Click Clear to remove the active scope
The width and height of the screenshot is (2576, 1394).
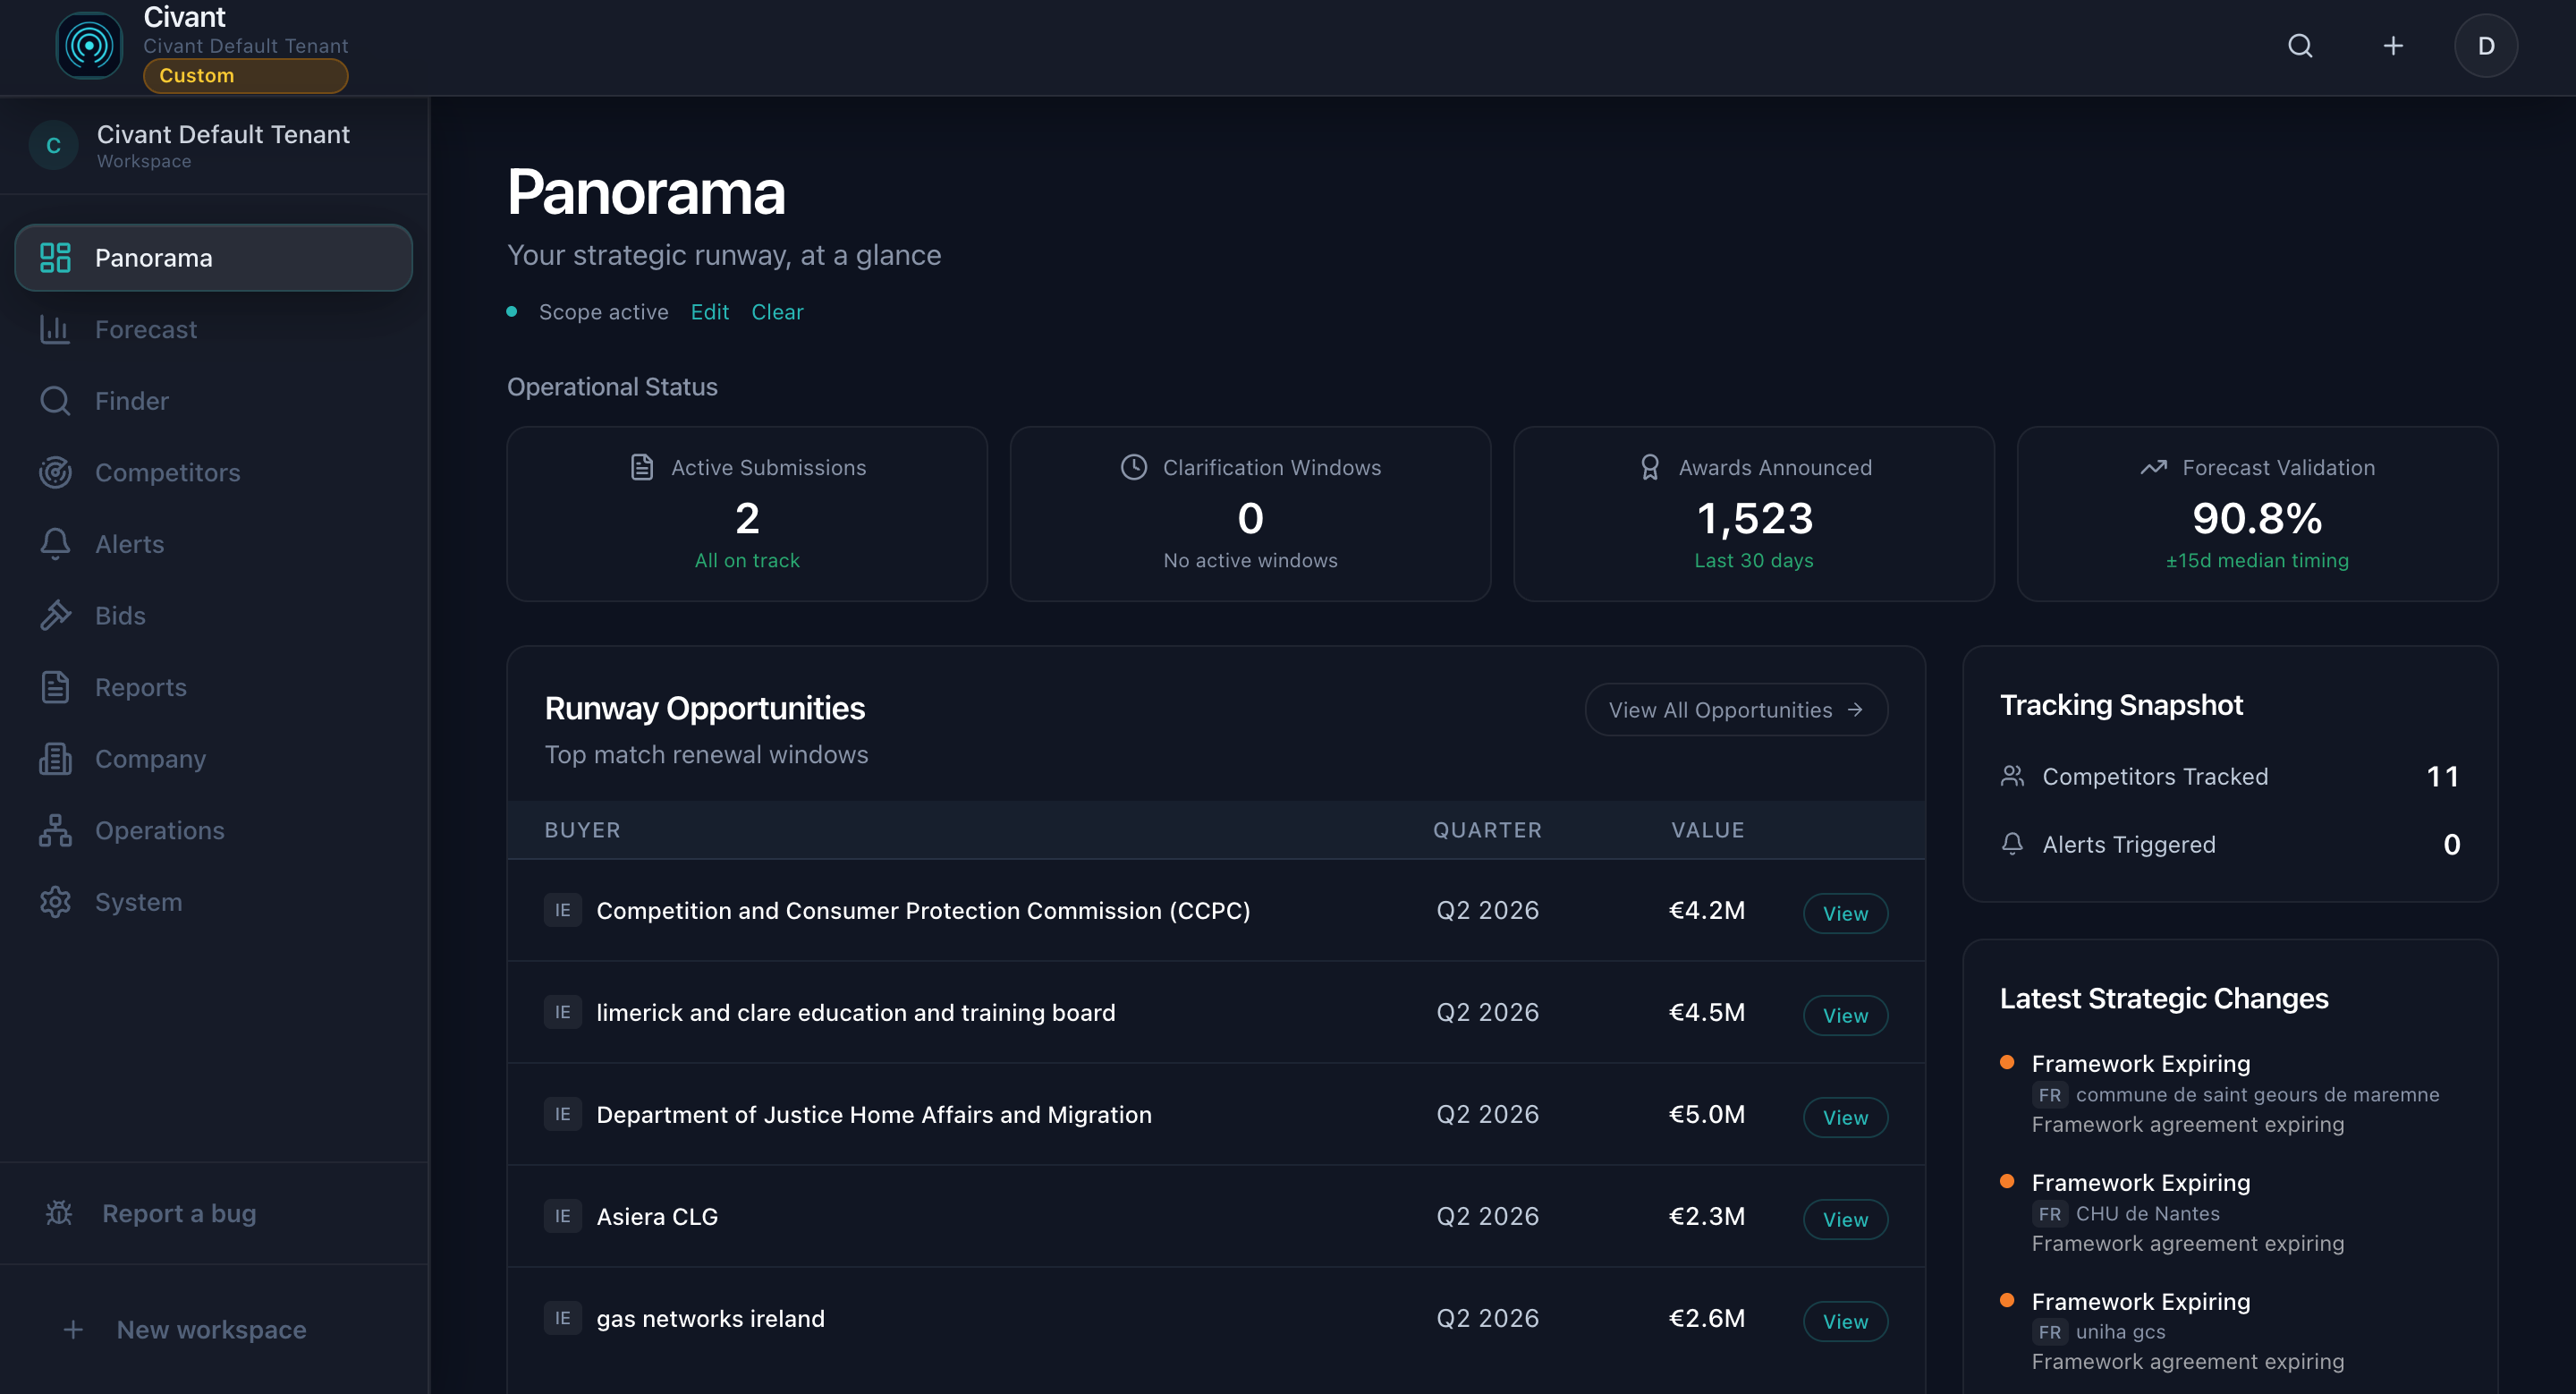pos(777,312)
